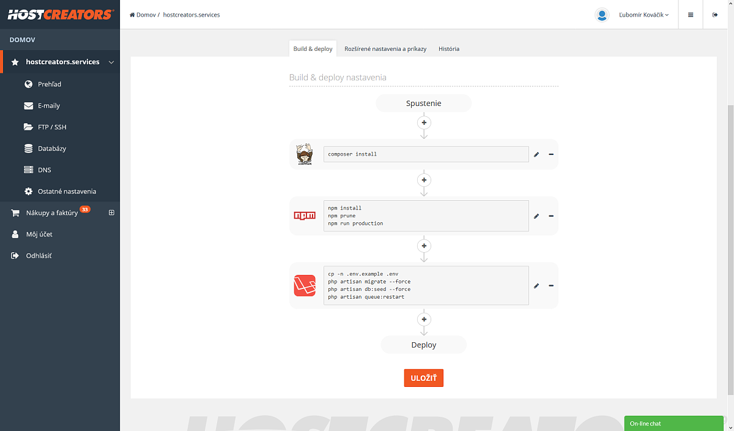Viewport: 734px width, 431px height.
Task: Remove the npm commands step
Action: 551,216
